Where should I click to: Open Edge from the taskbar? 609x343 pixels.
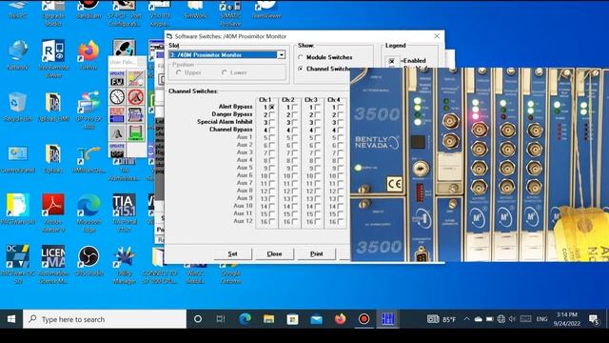[245, 319]
